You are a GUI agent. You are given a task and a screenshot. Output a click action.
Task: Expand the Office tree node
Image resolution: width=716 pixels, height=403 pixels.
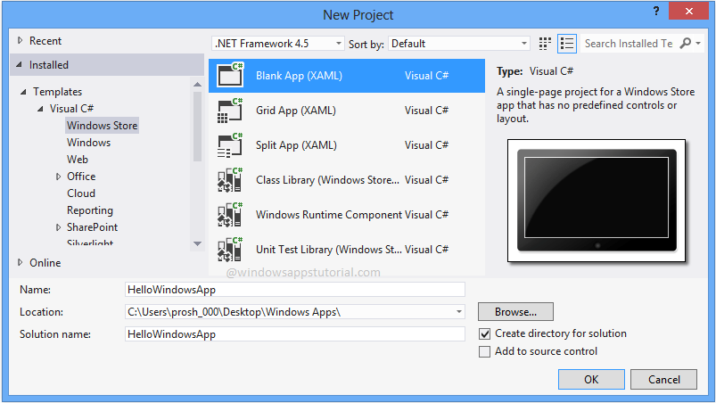point(59,177)
